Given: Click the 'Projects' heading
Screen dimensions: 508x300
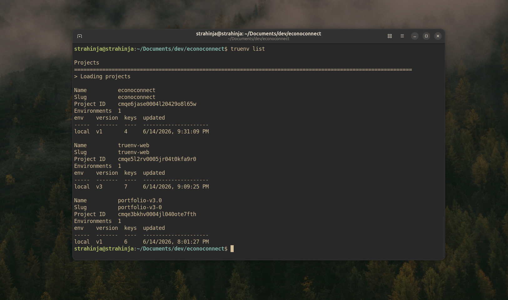Looking at the screenshot, I should click(87, 63).
